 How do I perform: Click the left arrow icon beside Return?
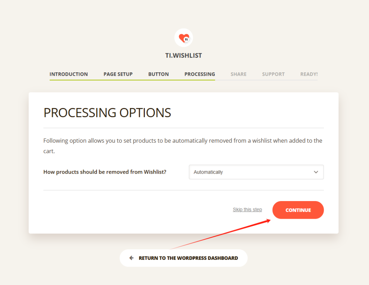(x=132, y=258)
